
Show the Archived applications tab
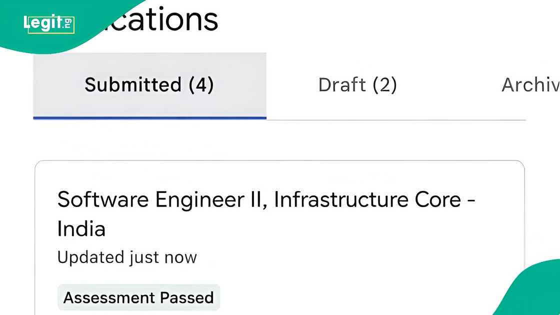tap(530, 85)
